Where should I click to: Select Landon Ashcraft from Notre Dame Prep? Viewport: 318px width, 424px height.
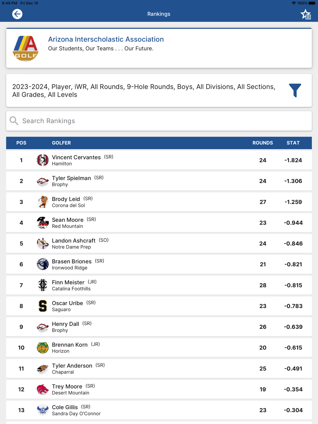tap(159, 243)
